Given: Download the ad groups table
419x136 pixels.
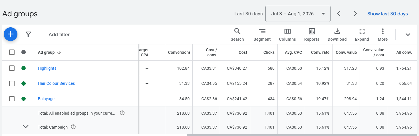Looking at the screenshot, I should point(337,35).
